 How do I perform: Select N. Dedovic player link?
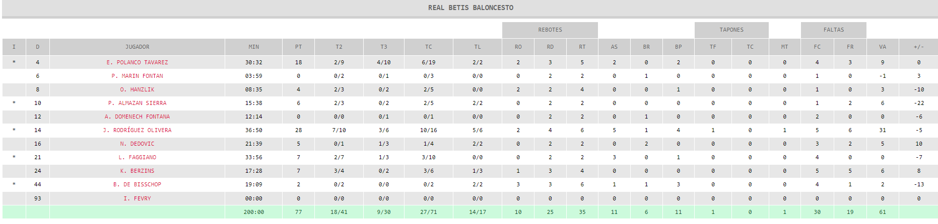[137, 144]
